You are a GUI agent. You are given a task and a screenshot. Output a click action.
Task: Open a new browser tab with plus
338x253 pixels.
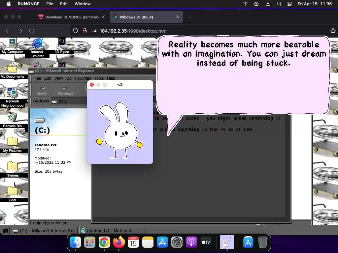(190, 17)
